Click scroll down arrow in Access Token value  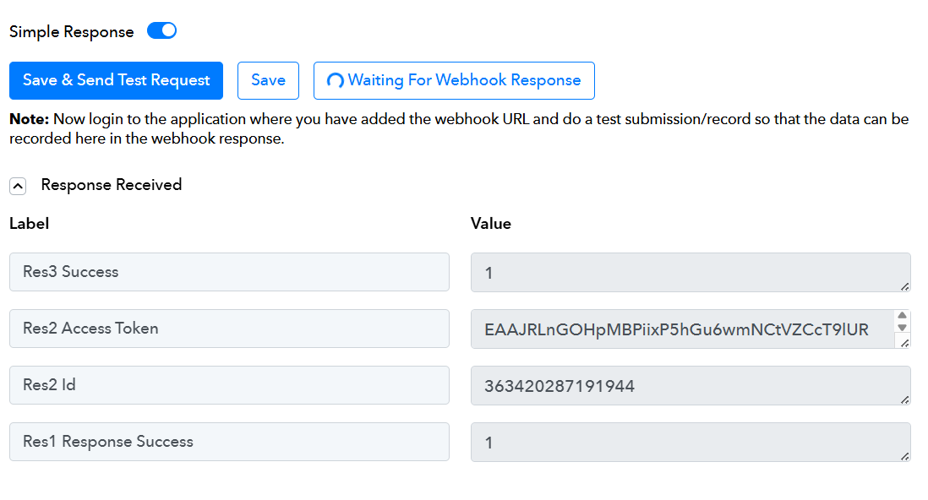902,328
